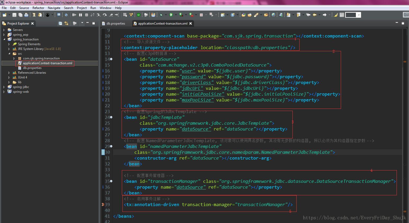Click the green power relaunch icon
Image resolution: width=409 pixels, height=223 pixels.
pos(139,15)
